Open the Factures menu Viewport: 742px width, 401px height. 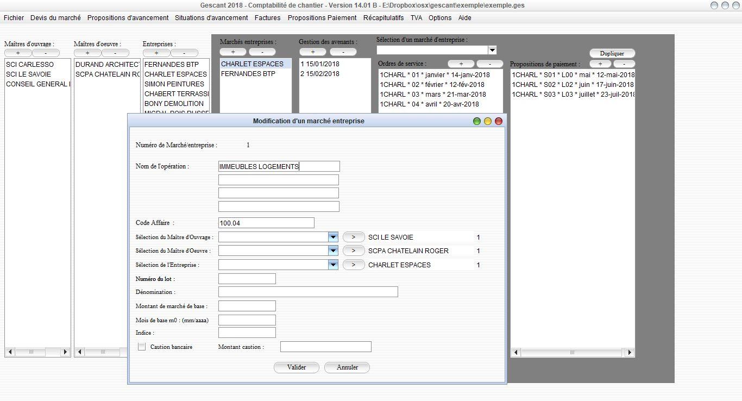point(268,18)
